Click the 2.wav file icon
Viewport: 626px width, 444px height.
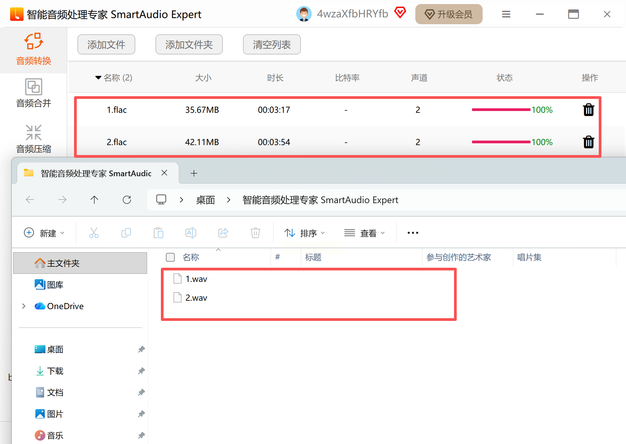point(177,298)
